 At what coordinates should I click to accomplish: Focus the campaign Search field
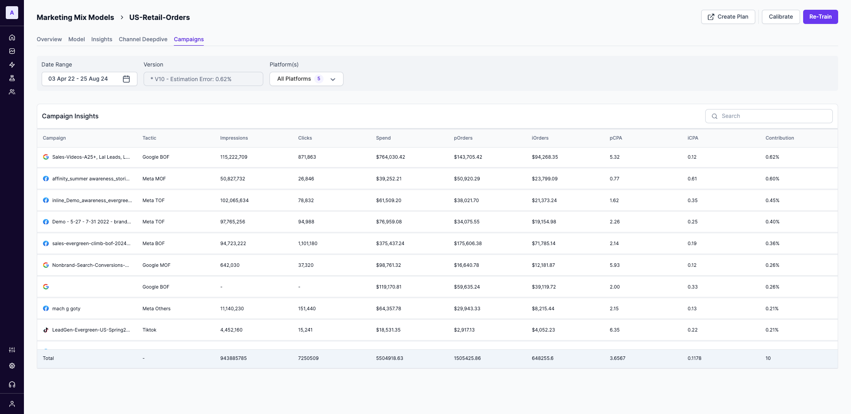point(769,116)
